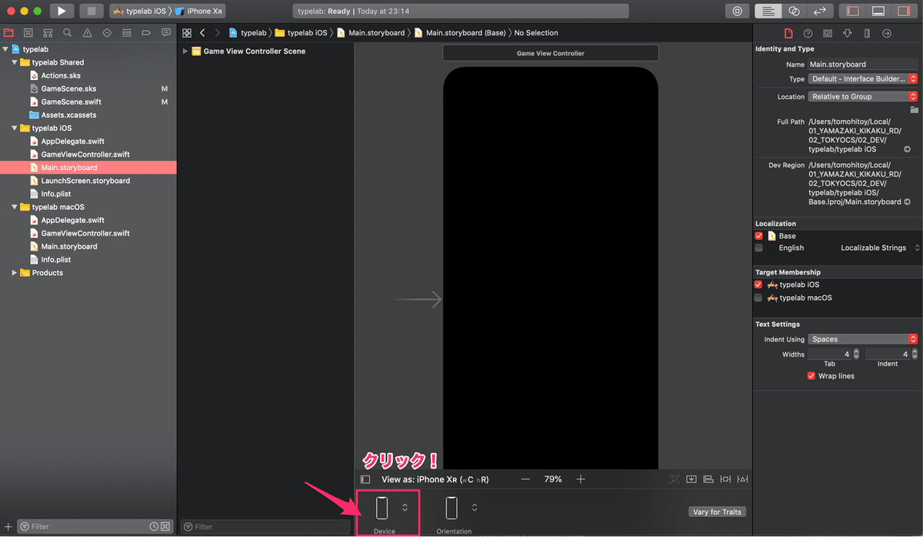Viewport: 923px width, 550px height.
Task: Adjust the Indent width stepper
Action: tap(915, 355)
